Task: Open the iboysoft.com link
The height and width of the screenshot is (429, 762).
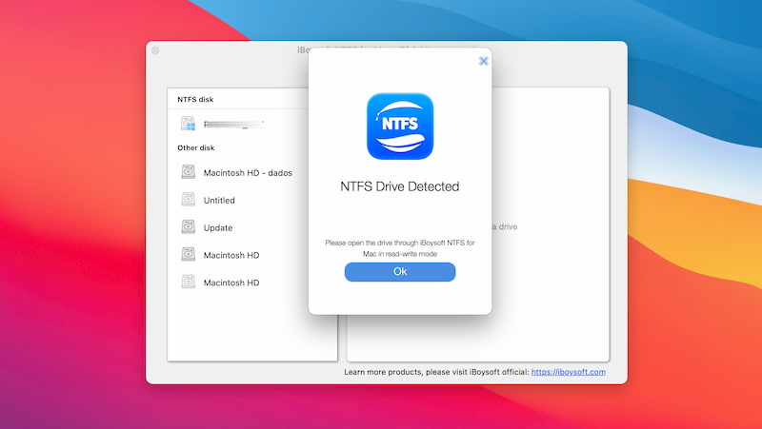Action: coord(568,372)
